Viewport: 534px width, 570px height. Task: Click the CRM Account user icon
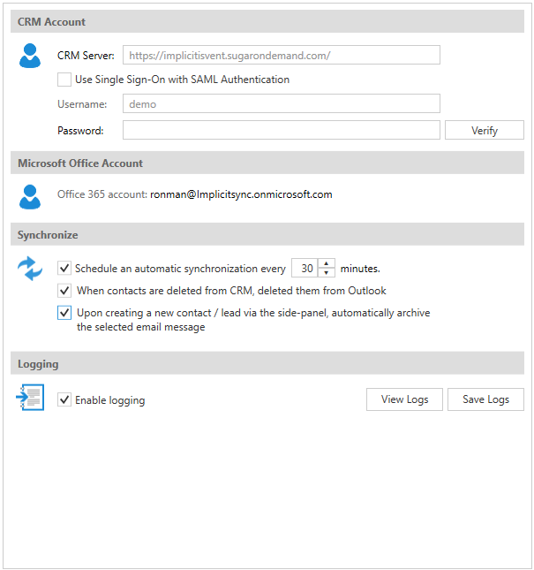click(x=30, y=56)
